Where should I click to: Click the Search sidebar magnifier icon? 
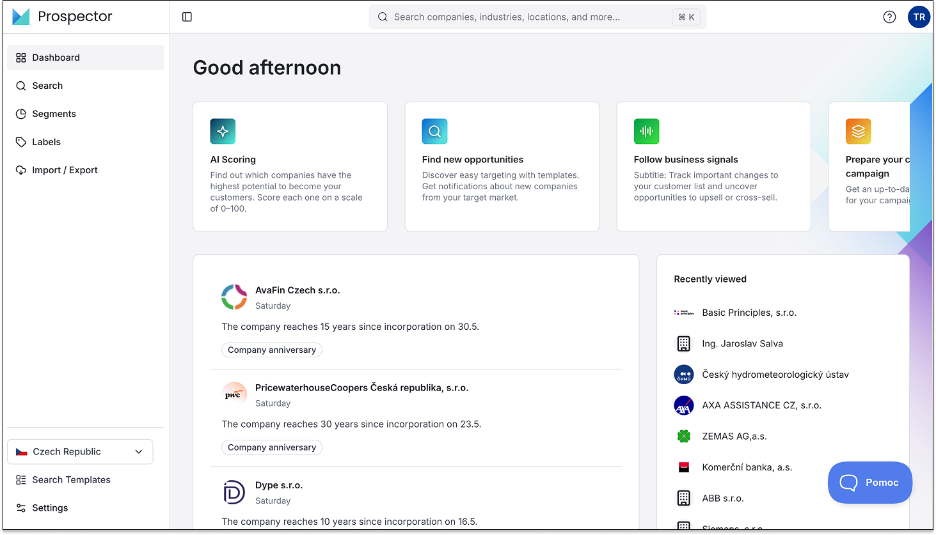click(21, 86)
